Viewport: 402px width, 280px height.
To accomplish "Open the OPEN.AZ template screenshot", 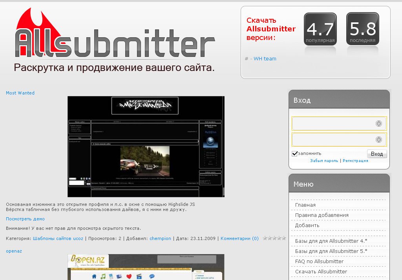I will (146, 267).
